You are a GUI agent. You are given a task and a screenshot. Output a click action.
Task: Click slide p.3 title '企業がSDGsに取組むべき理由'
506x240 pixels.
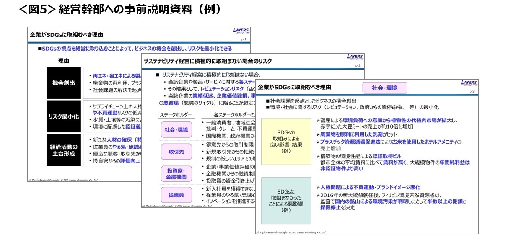(294, 87)
